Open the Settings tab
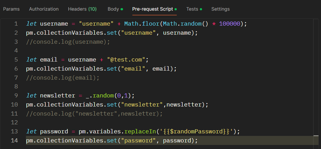Viewport: 321px width, 149px height. click(220, 9)
